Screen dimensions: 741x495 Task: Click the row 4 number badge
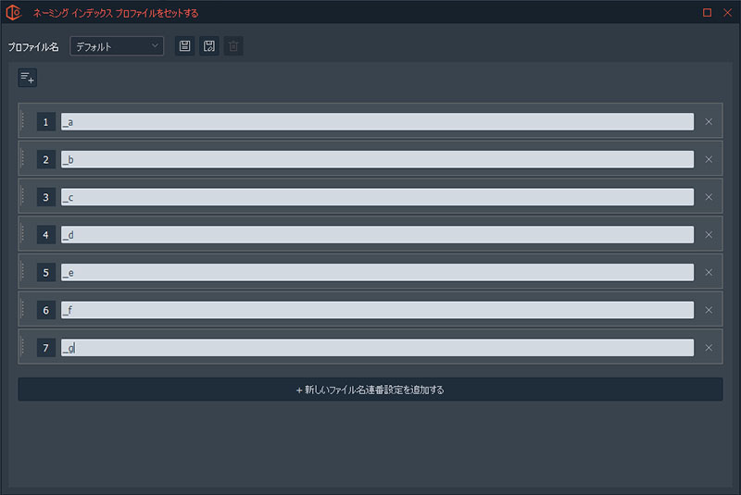point(46,235)
